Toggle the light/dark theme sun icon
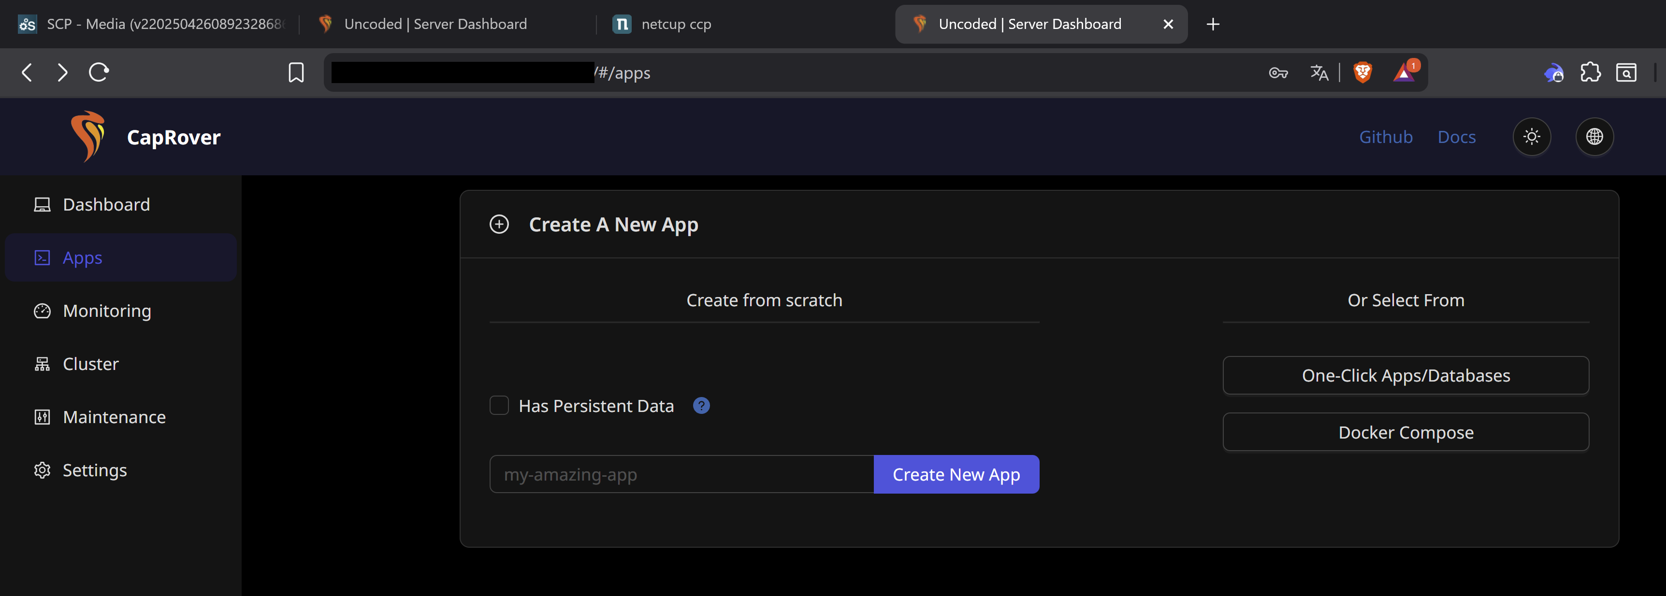The height and width of the screenshot is (596, 1666). [x=1532, y=136]
